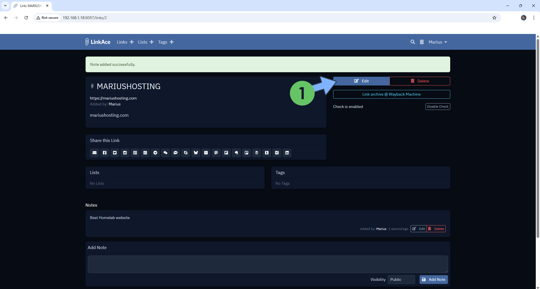The height and width of the screenshot is (289, 540).
Task: Share link on LinkedIn
Action: click(x=287, y=153)
